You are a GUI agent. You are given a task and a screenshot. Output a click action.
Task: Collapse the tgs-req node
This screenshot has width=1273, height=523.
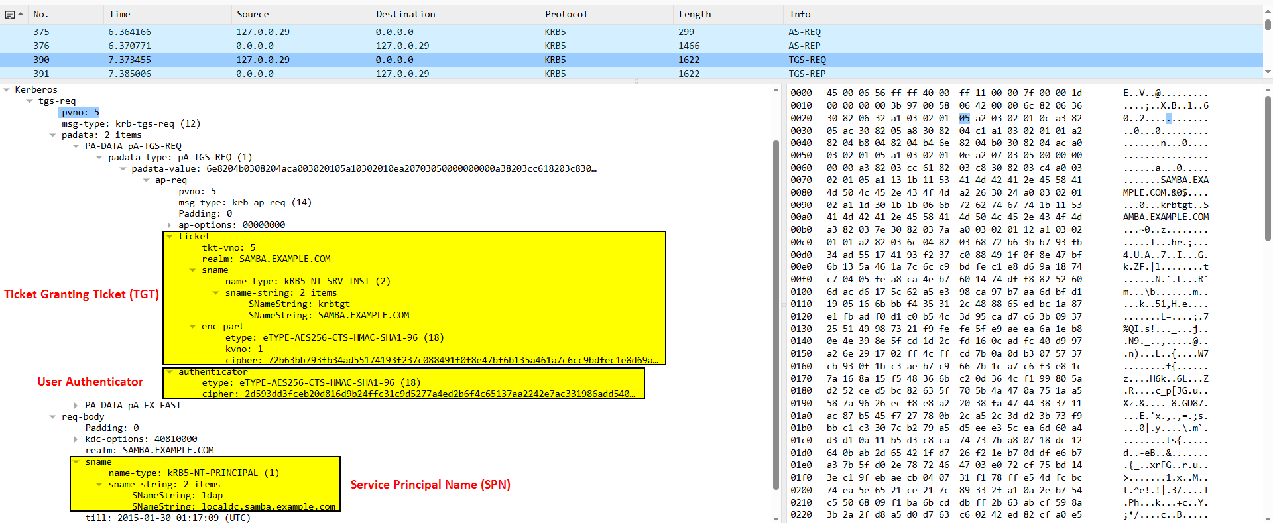pyautogui.click(x=30, y=101)
